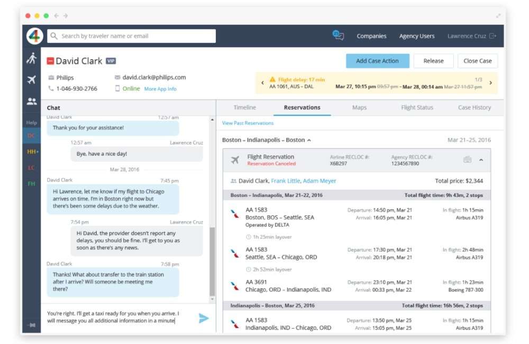Click airline logo for Seattle – Chicago flight
This screenshot has height=344, width=529.
(235, 253)
